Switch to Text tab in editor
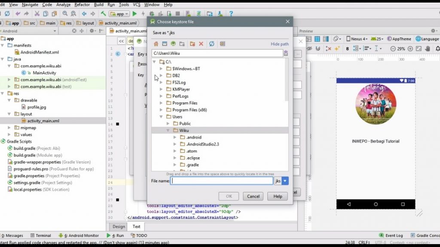Screen dimensions: 440x247 pyautogui.click(x=136, y=226)
